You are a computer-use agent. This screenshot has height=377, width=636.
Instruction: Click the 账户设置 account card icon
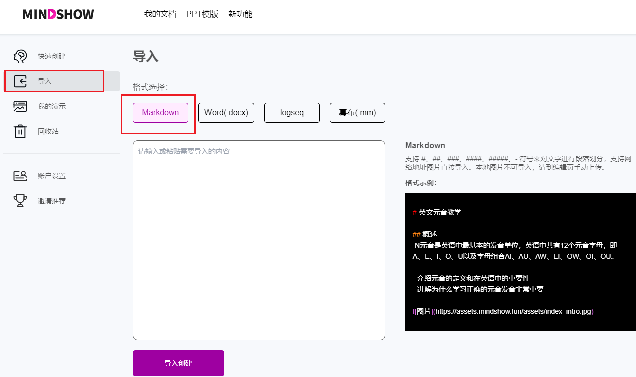tap(20, 176)
